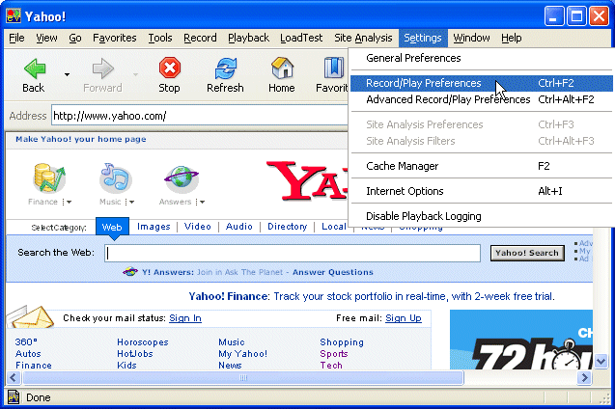Viewport: 615px width, 409px height.
Task: Close the open Settings menu
Action: 423,38
